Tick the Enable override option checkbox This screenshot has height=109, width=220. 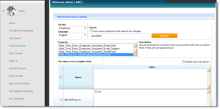pos(183,62)
